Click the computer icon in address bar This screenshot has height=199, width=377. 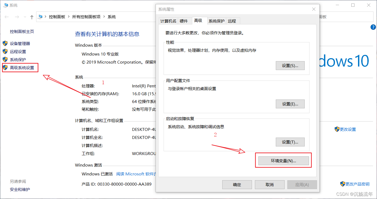[x=40, y=17]
